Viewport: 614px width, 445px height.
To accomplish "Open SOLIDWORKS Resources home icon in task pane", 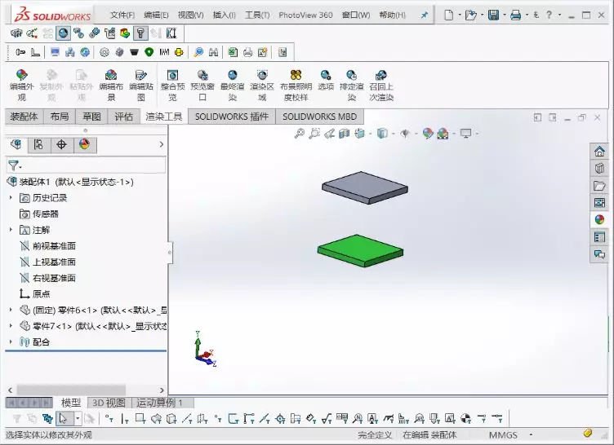I will pos(599,152).
